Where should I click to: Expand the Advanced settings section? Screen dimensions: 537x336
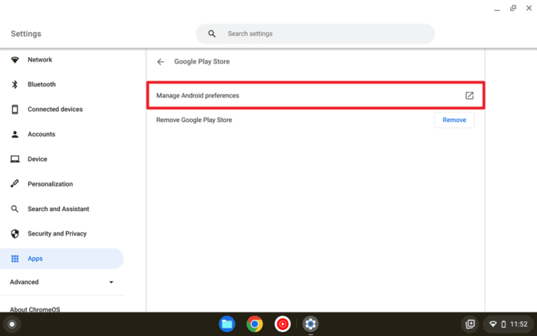click(x=61, y=282)
